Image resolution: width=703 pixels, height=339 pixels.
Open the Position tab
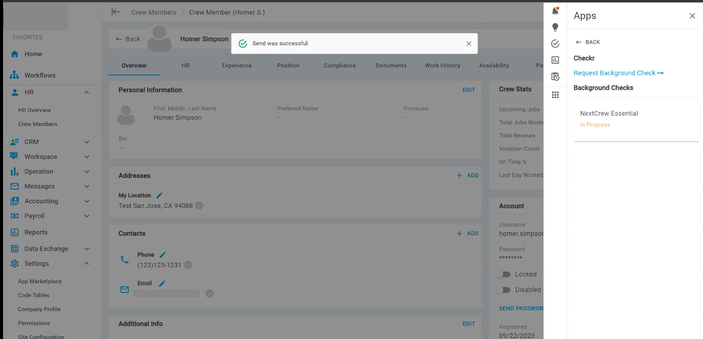(x=288, y=65)
